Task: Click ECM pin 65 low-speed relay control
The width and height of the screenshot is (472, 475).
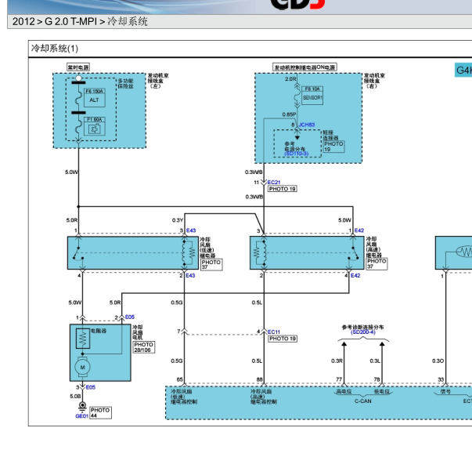Action: click(184, 397)
